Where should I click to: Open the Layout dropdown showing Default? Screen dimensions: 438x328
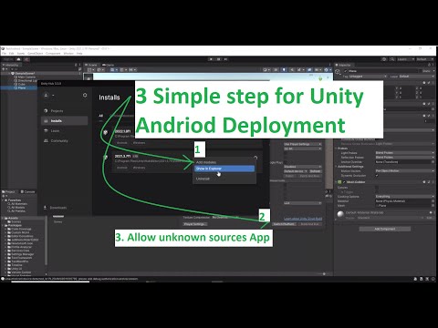[x=425, y=59]
